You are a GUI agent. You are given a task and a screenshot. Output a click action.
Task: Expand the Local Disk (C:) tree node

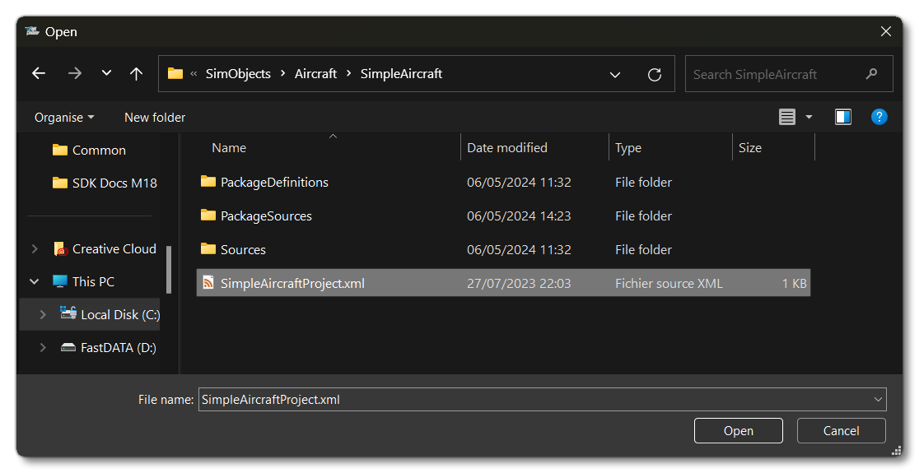tap(43, 314)
